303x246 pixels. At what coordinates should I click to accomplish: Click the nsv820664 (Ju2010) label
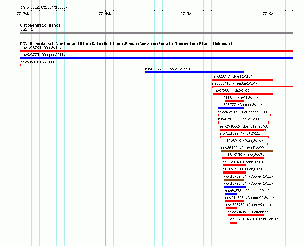point(231,91)
